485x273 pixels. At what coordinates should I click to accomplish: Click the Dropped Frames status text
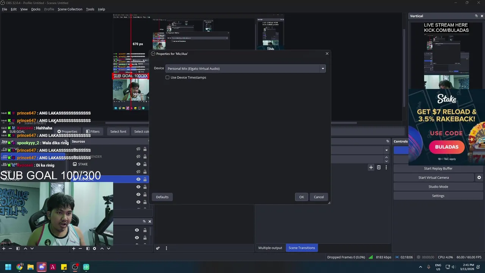click(x=346, y=257)
